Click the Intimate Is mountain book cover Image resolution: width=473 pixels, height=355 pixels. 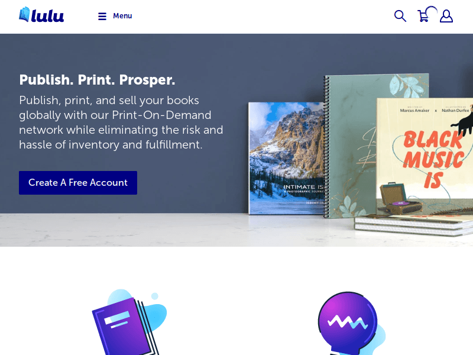[x=287, y=158]
